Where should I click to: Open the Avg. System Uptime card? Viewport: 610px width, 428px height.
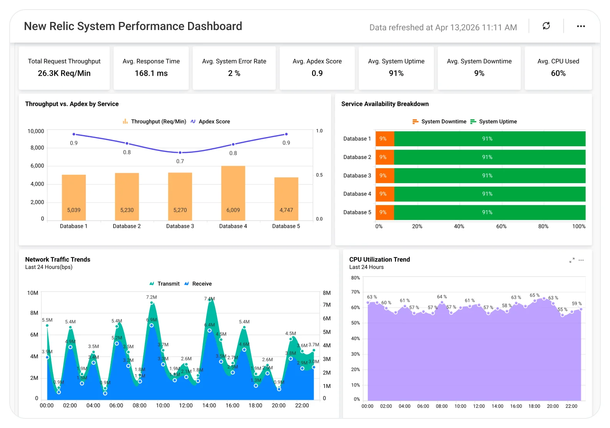pos(396,68)
